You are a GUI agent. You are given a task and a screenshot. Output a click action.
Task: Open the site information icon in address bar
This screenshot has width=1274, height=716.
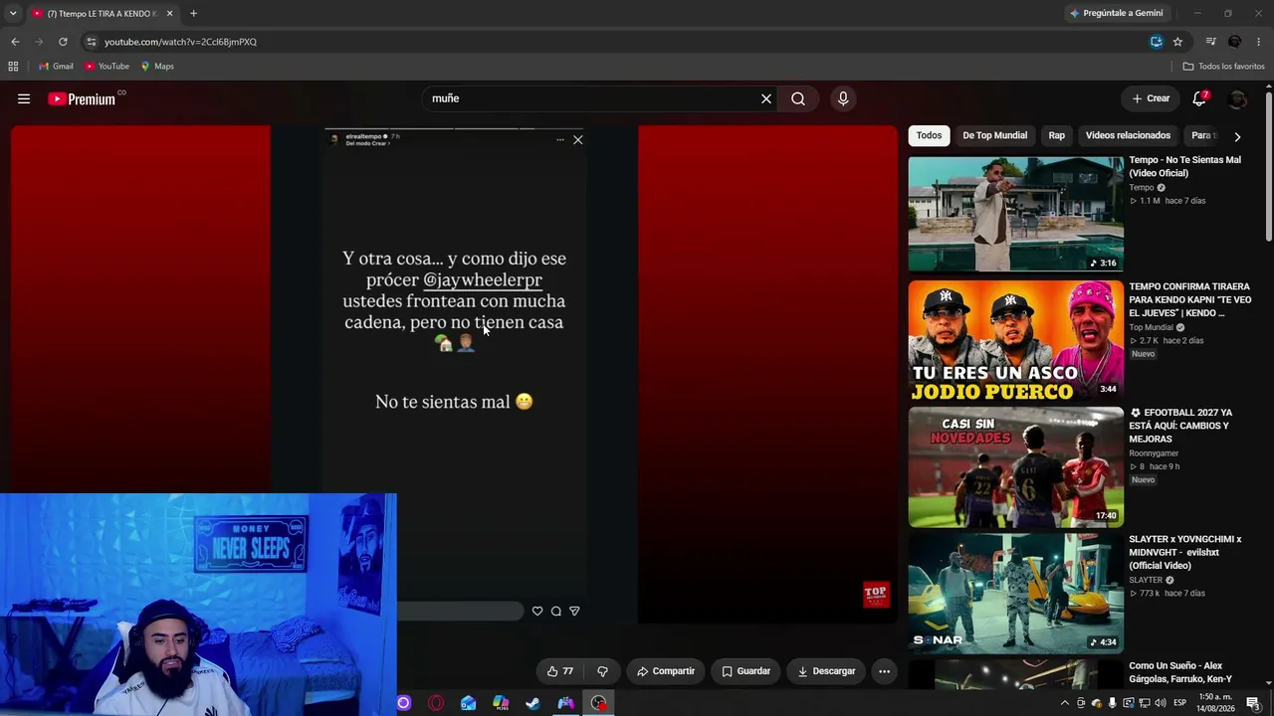tap(91, 42)
